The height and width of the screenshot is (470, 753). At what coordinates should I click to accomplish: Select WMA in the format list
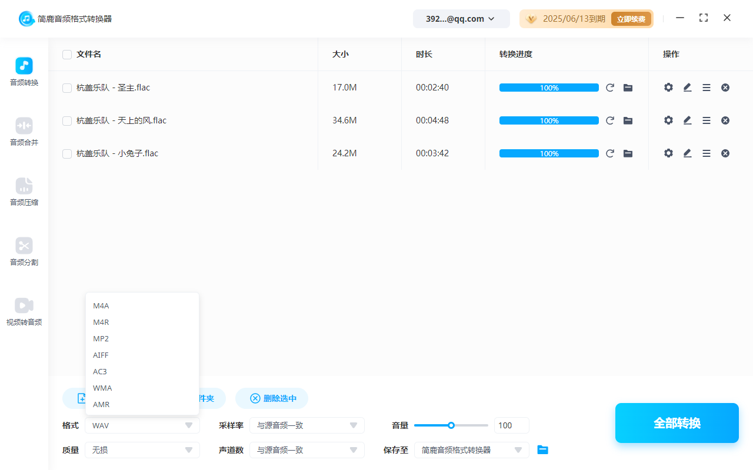coord(102,388)
